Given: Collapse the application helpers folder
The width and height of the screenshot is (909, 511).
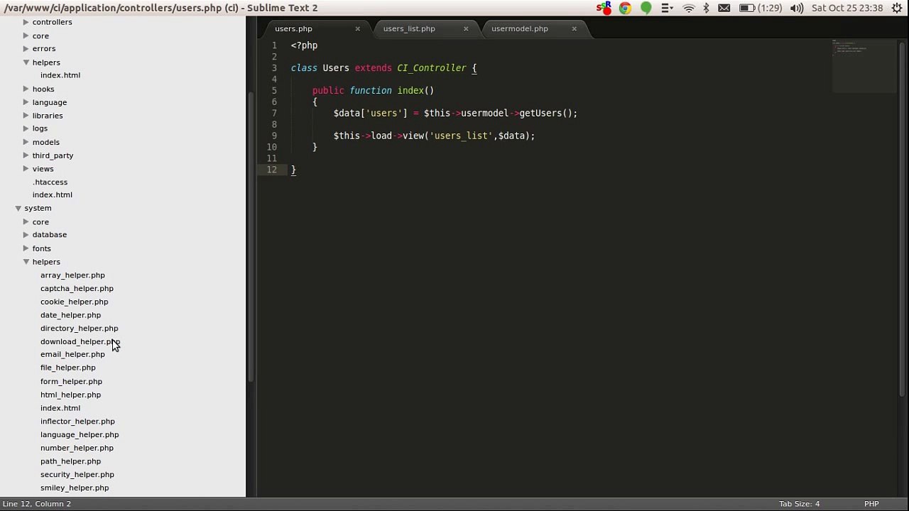Looking at the screenshot, I should coord(26,62).
